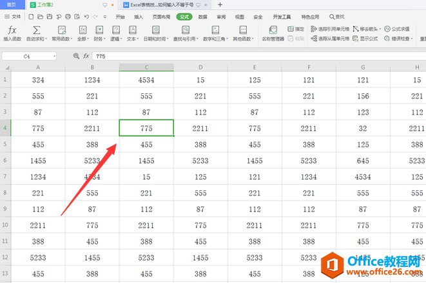This screenshot has width=426, height=283.
Task: Save the workbook with the floppy icon
Action: point(50,17)
